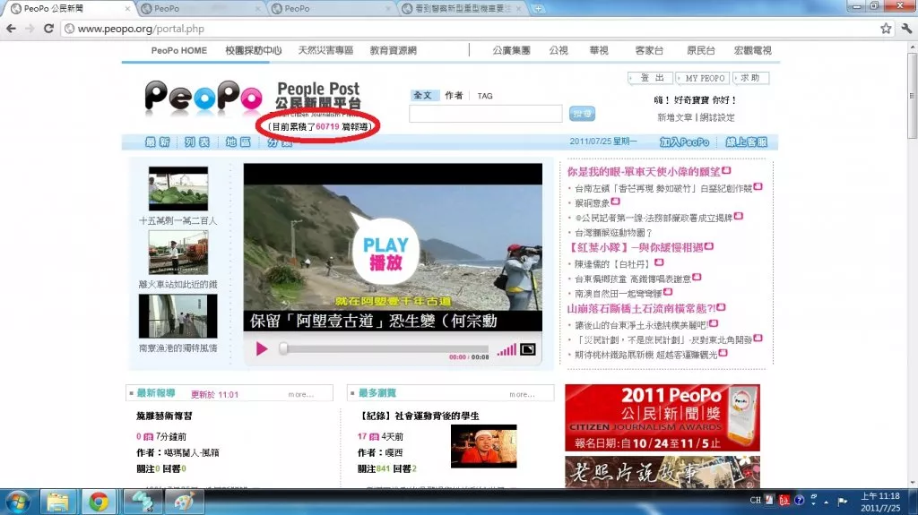This screenshot has height=515, width=918.
Task: Open the train station video thumbnail
Action: point(178,253)
